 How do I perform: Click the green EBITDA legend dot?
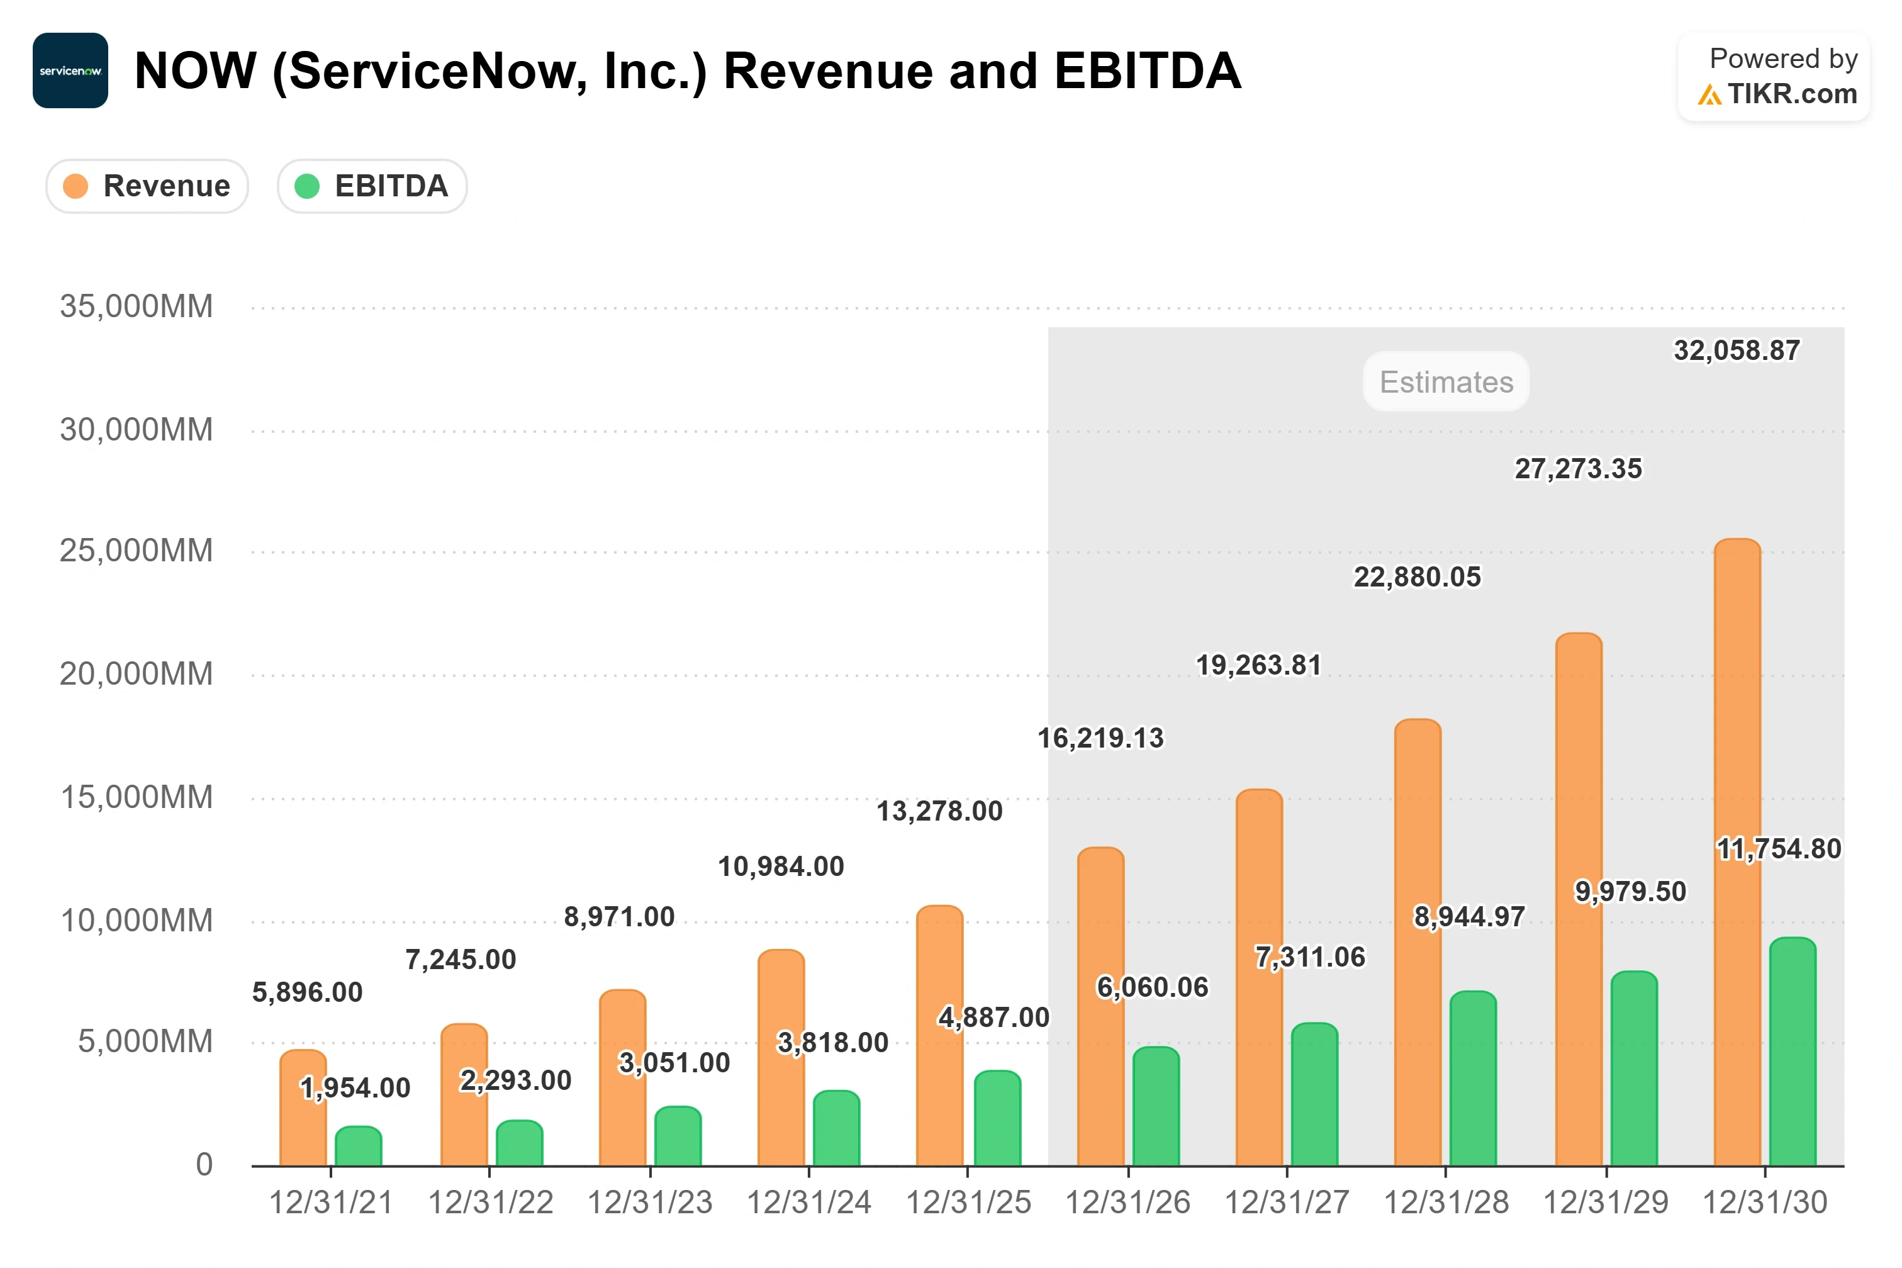(307, 186)
